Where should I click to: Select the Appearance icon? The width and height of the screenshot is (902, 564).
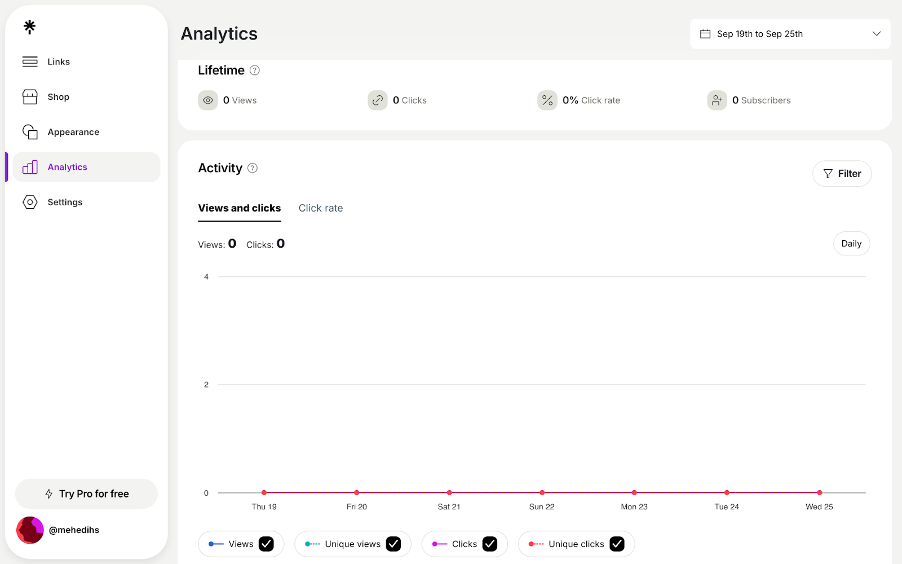(29, 131)
